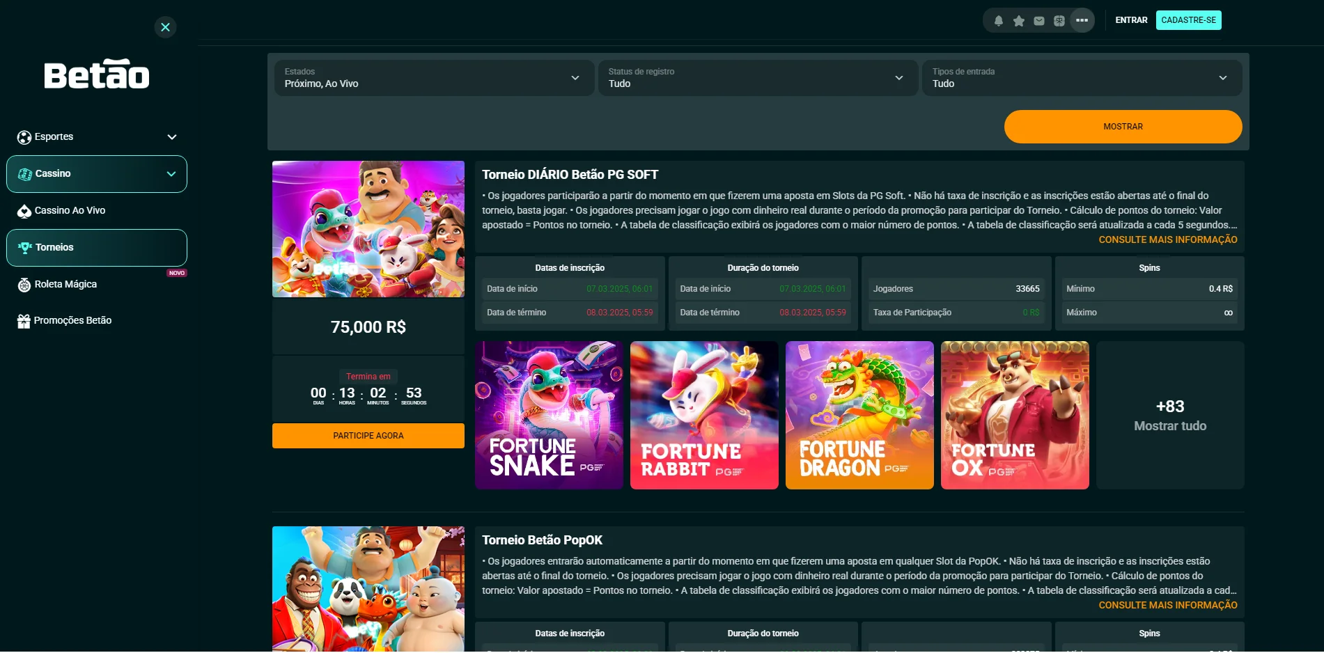Viewport: 1324px width, 653px height.
Task: Click PARTICIPE AGORA for the PG SOFT tournament
Action: (x=368, y=436)
